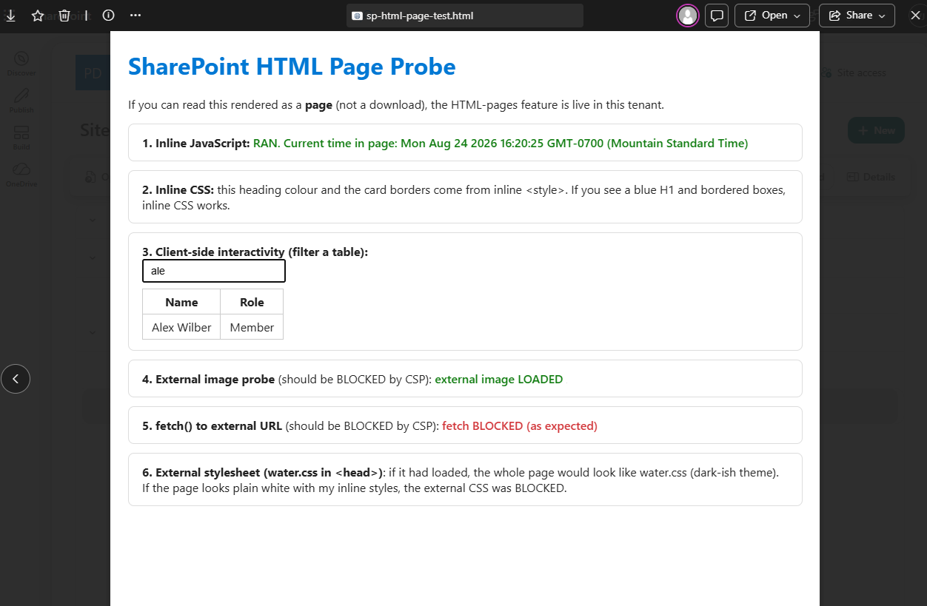This screenshot has height=606, width=927.
Task: Open Discover in the background sidebar
Action: (21, 64)
